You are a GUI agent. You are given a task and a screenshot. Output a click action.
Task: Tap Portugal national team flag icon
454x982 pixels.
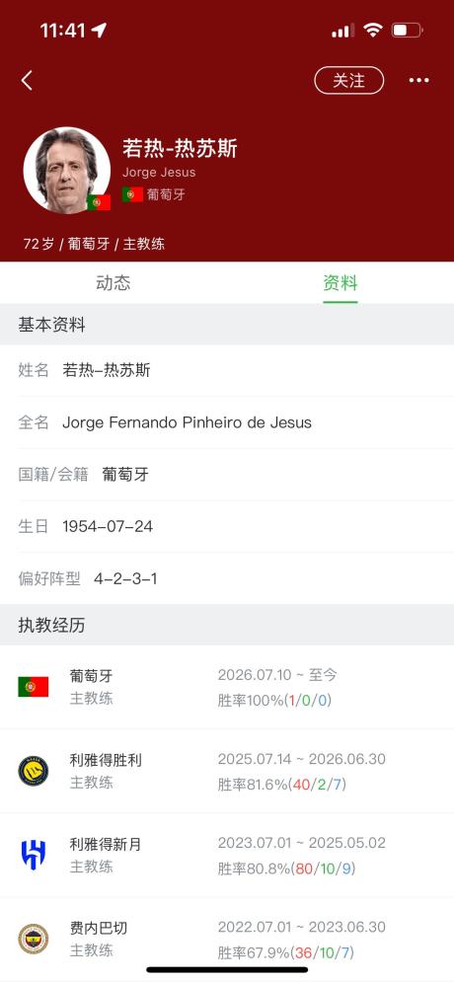click(34, 686)
